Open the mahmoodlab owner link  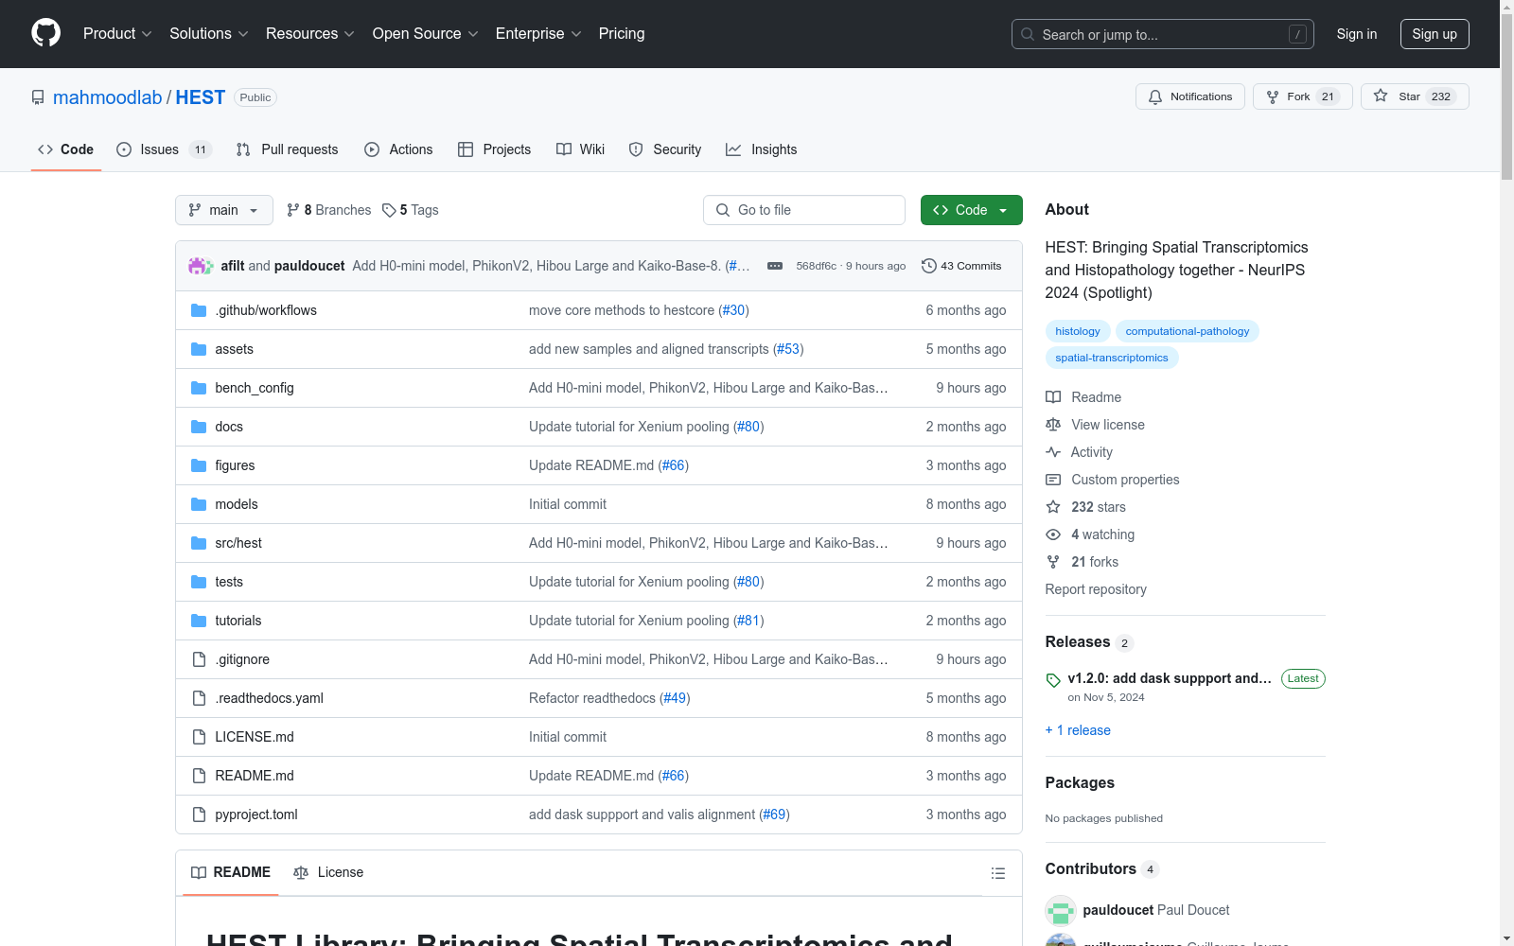click(x=108, y=97)
